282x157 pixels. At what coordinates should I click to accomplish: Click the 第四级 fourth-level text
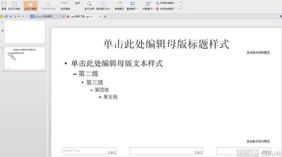(102, 90)
